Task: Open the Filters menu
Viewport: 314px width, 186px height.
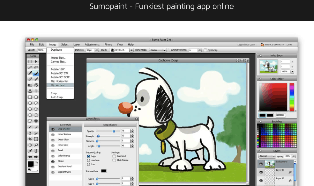Action: (x=108, y=45)
